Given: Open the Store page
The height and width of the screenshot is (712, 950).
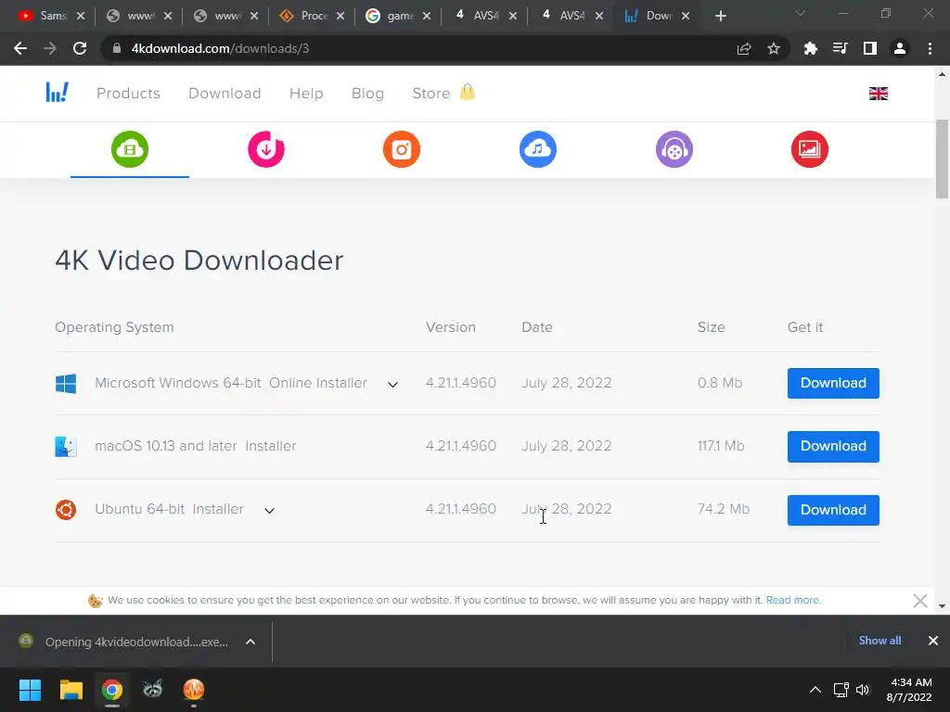Looking at the screenshot, I should tap(430, 94).
